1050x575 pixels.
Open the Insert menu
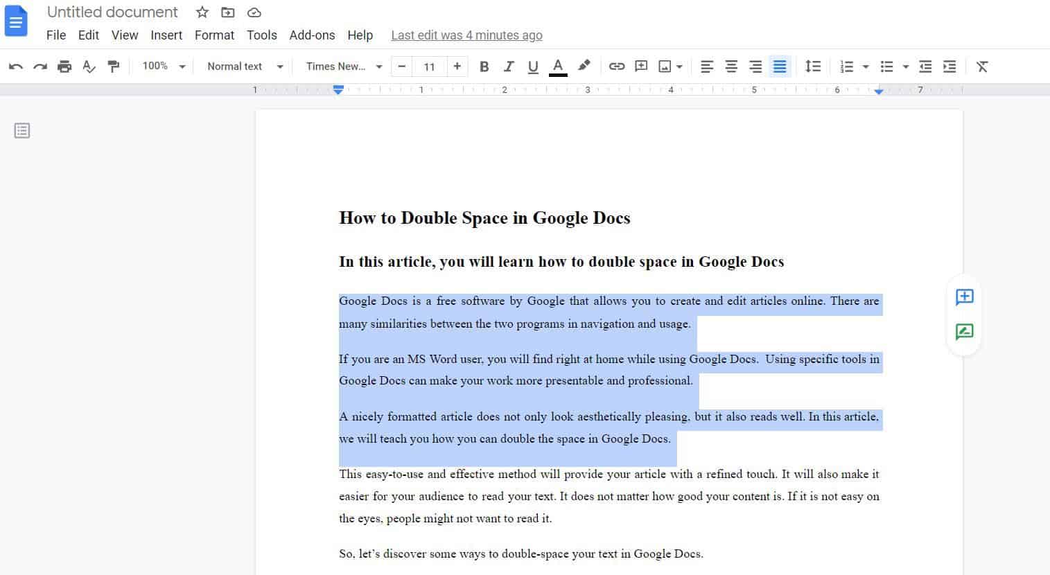coord(166,35)
